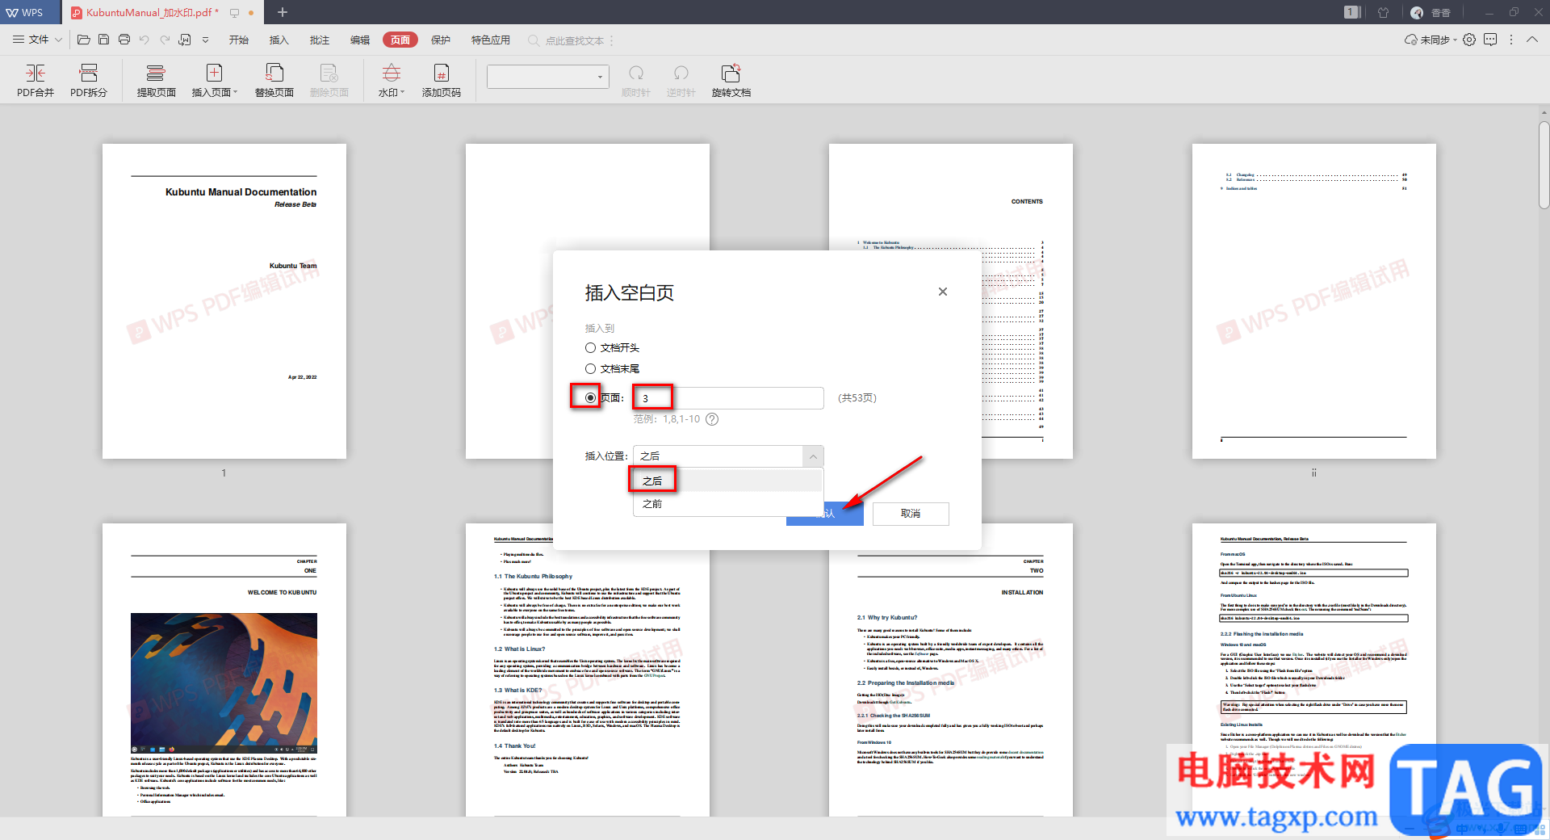1550x840 pixels.
Task: Switch to the 保护 tab
Action: [x=441, y=40]
